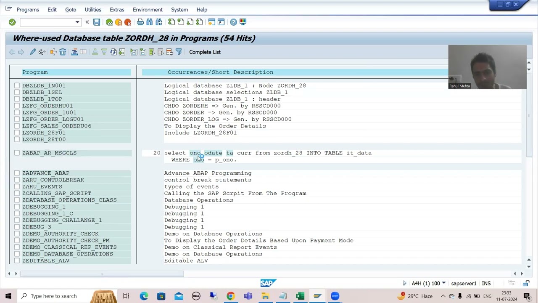Click the green Back icon
The width and height of the screenshot is (538, 303).
pyautogui.click(x=109, y=22)
